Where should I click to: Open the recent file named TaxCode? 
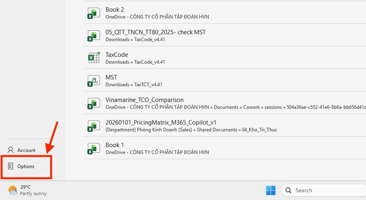pyautogui.click(x=117, y=55)
